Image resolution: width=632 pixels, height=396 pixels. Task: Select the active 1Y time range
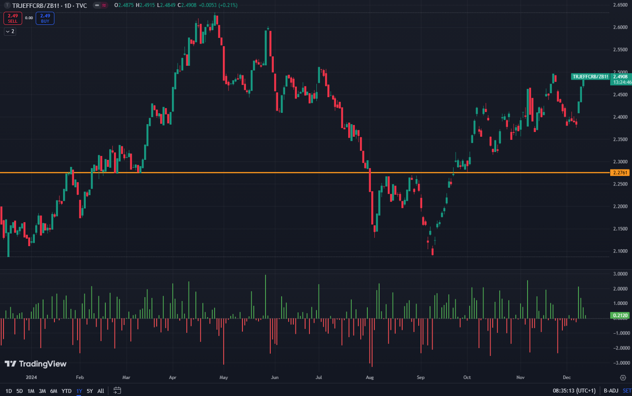(x=79, y=391)
